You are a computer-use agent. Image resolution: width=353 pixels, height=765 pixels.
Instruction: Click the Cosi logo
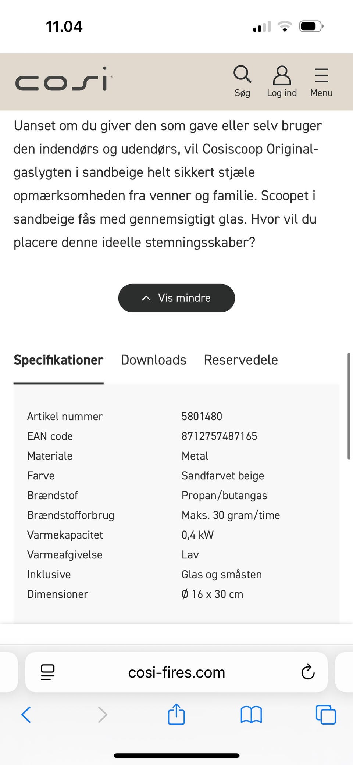tap(63, 81)
